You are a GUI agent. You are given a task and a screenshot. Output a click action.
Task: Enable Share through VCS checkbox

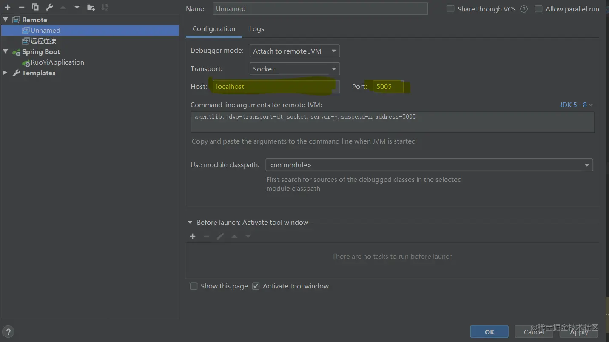[x=450, y=9]
